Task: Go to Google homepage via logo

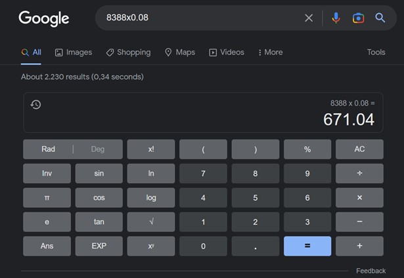Action: [44, 18]
